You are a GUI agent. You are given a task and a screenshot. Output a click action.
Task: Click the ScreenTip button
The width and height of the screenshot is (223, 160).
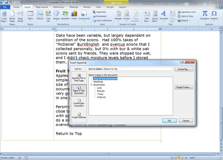tap(184, 69)
